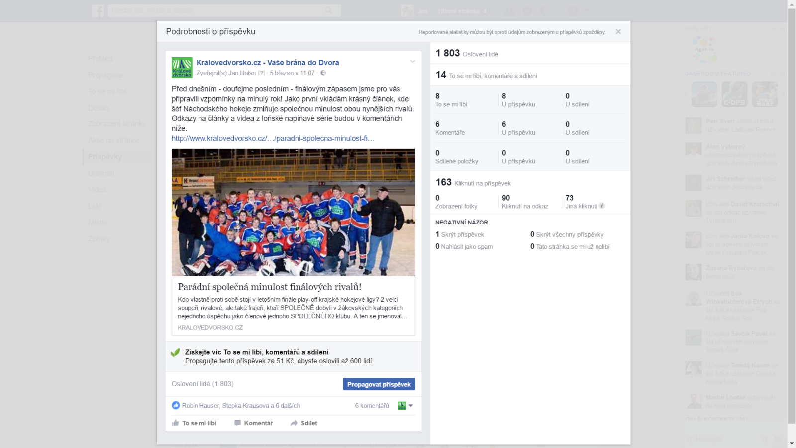The width and height of the screenshot is (796, 448).
Task: Go to Hlavní stránka in top bar
Action: click(x=459, y=11)
